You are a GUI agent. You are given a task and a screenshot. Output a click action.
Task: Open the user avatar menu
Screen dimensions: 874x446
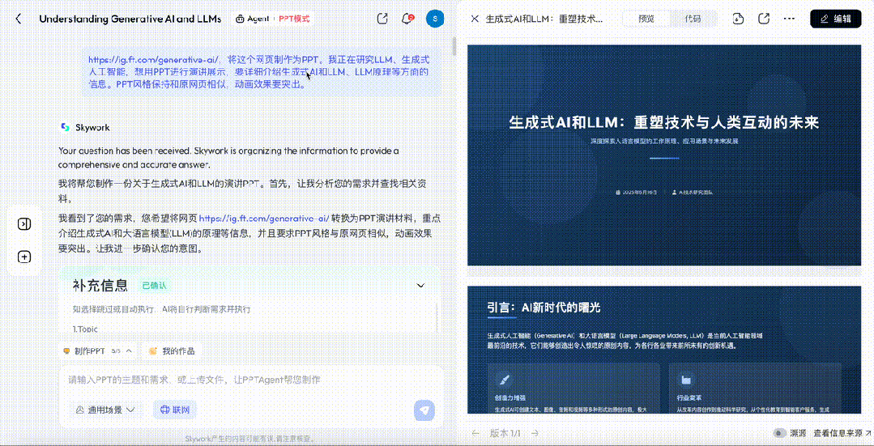[435, 19]
